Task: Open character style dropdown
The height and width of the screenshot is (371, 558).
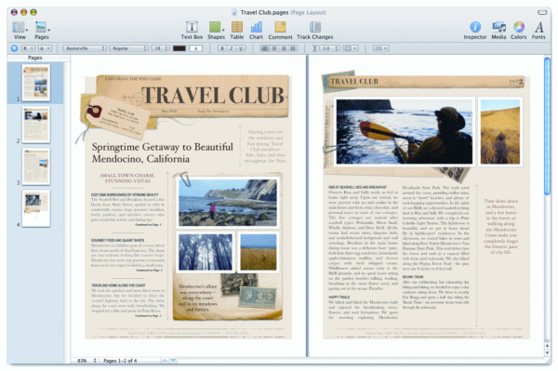Action: click(46, 48)
